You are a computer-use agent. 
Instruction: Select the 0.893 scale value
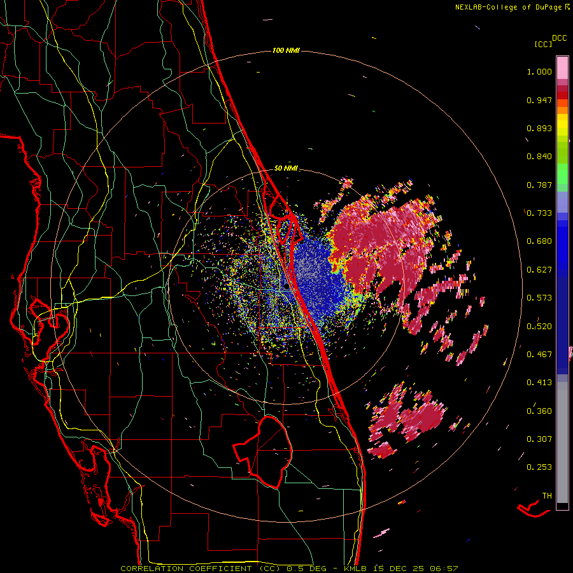point(539,128)
